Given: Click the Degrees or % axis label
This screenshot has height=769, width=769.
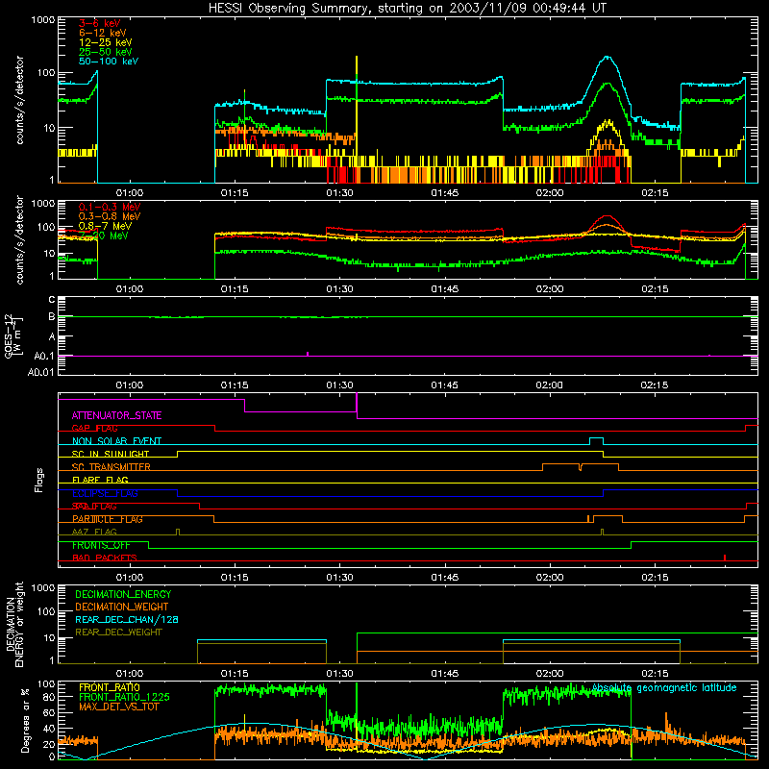Looking at the screenshot, I should [25, 720].
